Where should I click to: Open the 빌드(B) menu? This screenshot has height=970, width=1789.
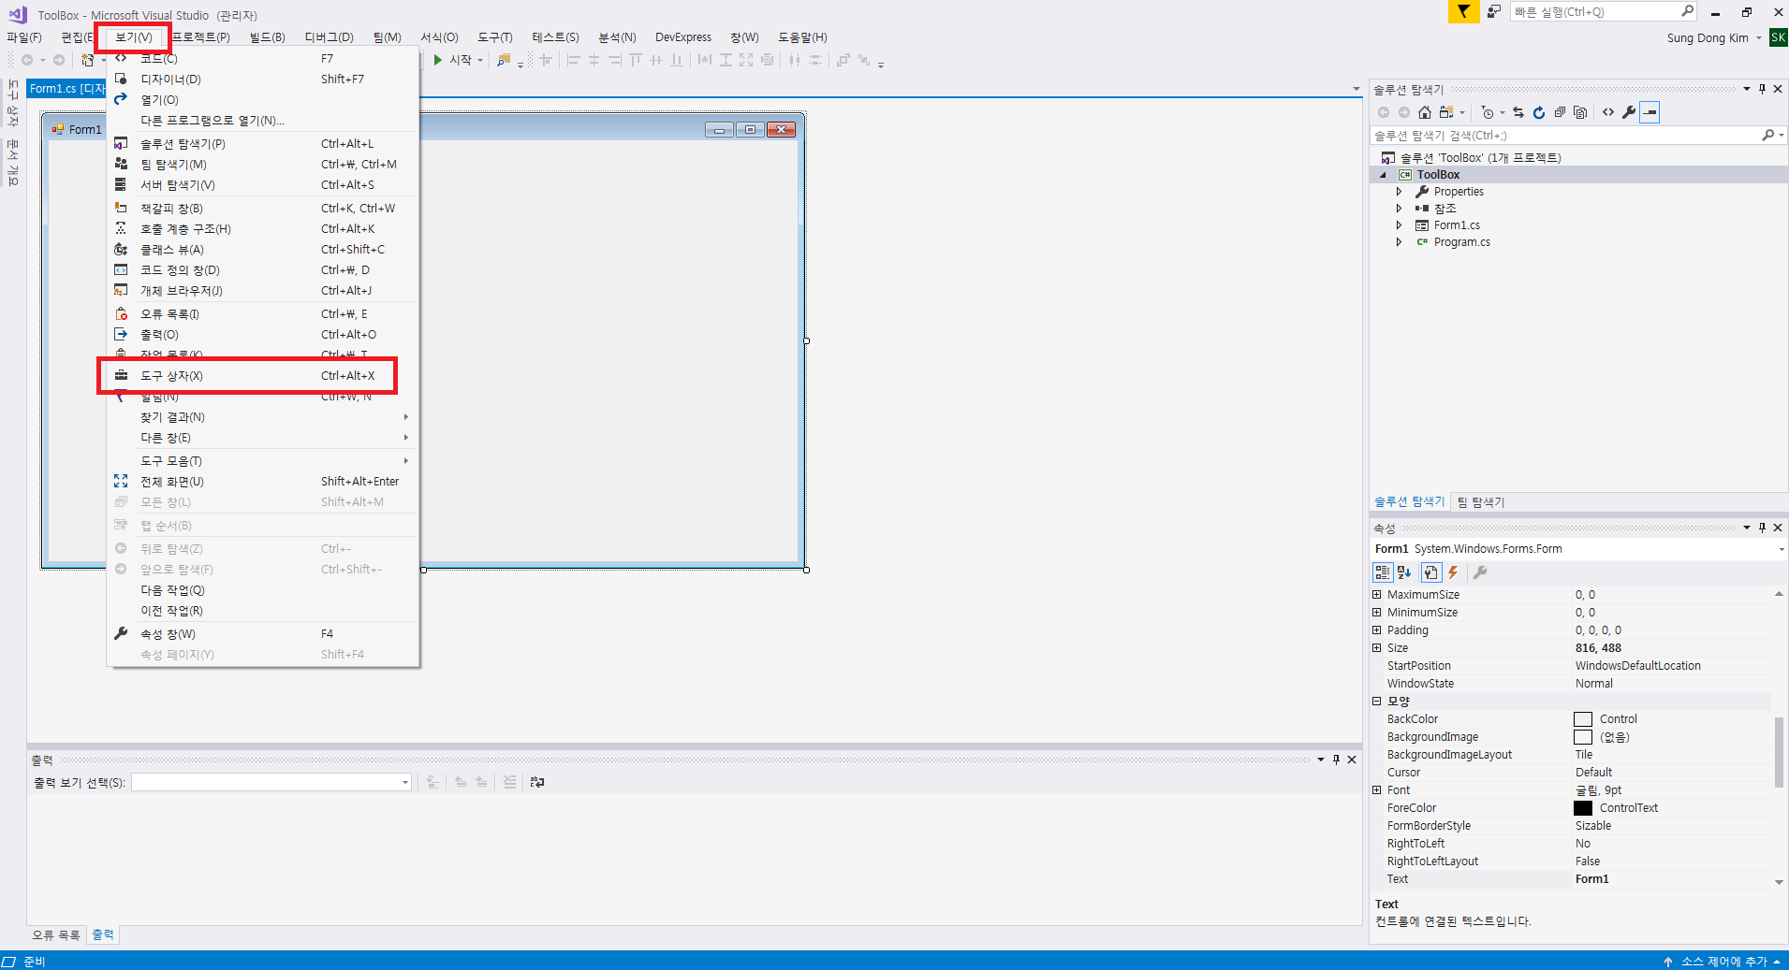pyautogui.click(x=268, y=37)
